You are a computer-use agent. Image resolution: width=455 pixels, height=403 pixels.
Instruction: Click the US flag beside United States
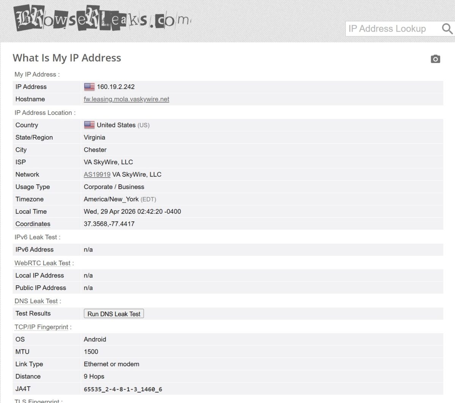[89, 125]
